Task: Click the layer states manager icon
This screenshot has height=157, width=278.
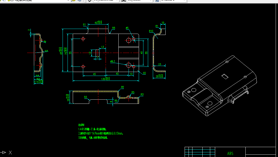Action: click(x=73, y=1)
